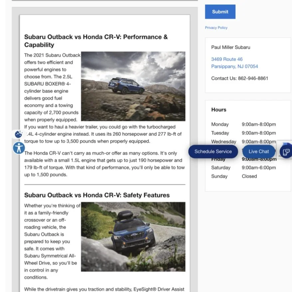Click Tuesday hours 9:00am-8:00pm

coord(259,133)
